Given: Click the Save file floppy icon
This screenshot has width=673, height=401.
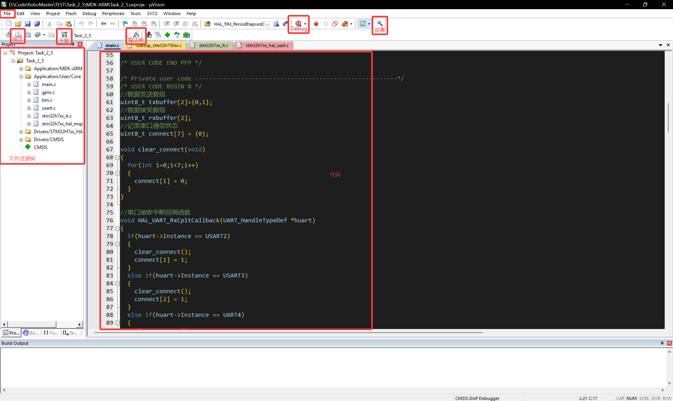Looking at the screenshot, I should 28,24.
